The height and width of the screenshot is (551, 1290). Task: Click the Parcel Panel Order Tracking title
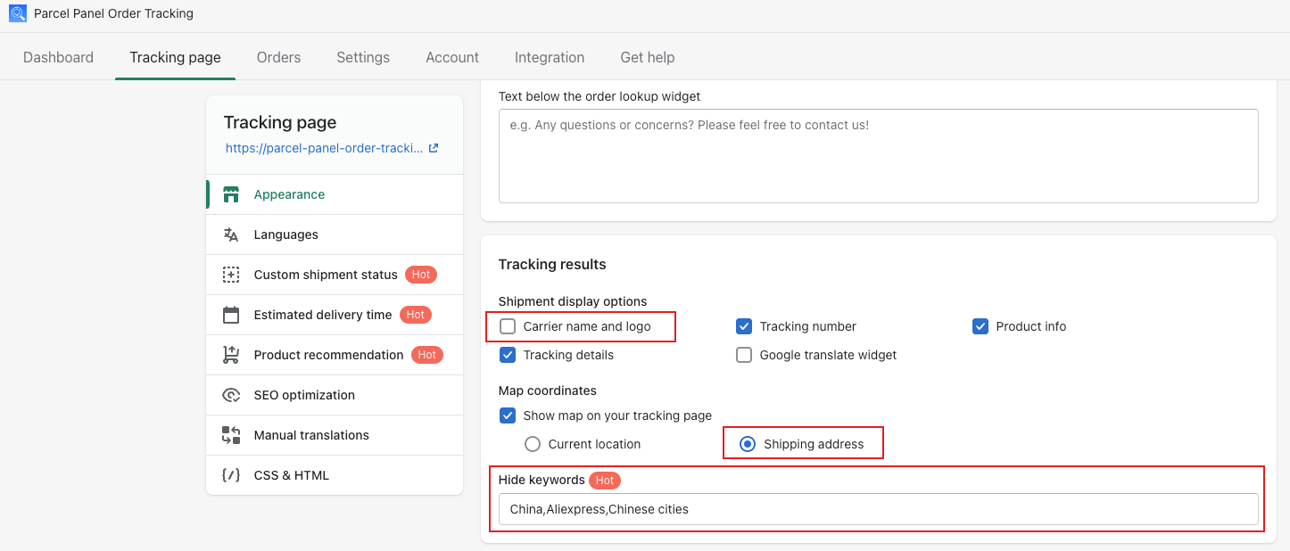113,13
